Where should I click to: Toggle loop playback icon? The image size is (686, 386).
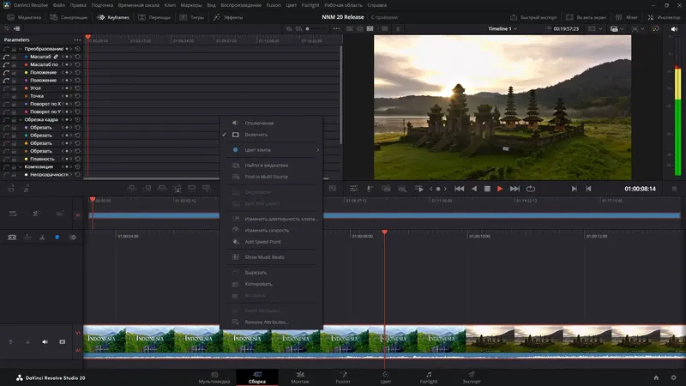(531, 188)
